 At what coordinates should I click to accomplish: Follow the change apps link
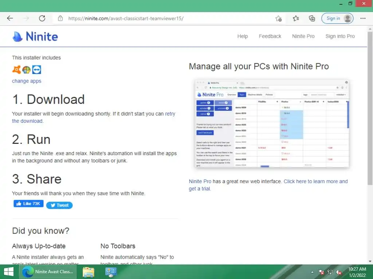27,81
